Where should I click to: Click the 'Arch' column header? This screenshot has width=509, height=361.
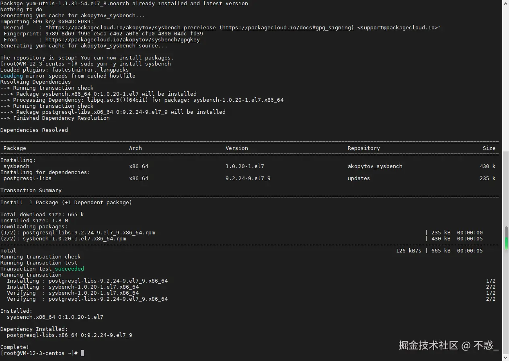click(135, 148)
